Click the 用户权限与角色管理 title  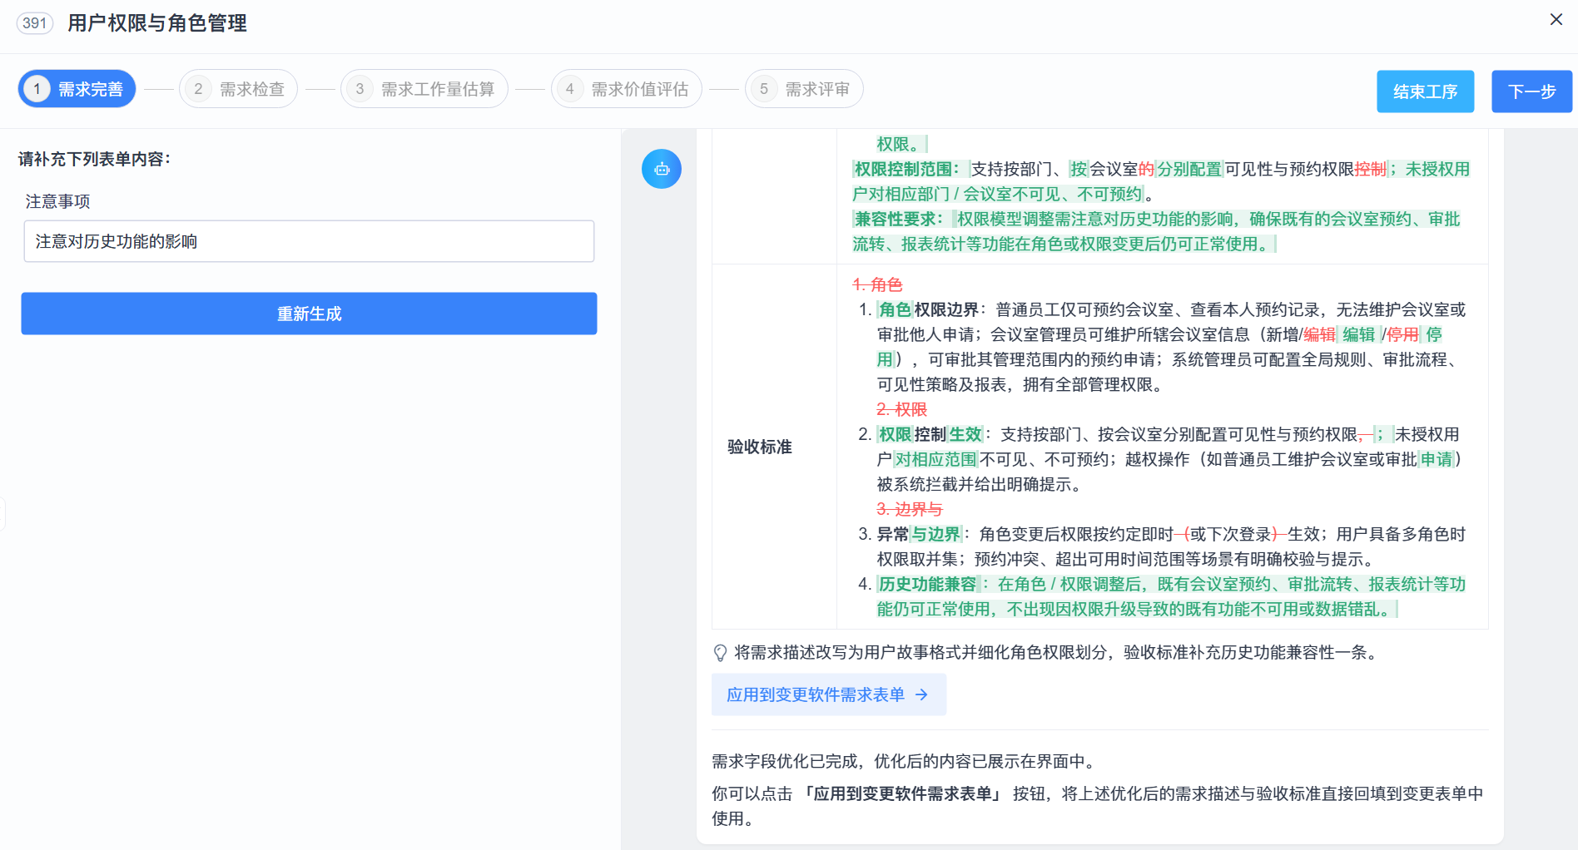(157, 23)
